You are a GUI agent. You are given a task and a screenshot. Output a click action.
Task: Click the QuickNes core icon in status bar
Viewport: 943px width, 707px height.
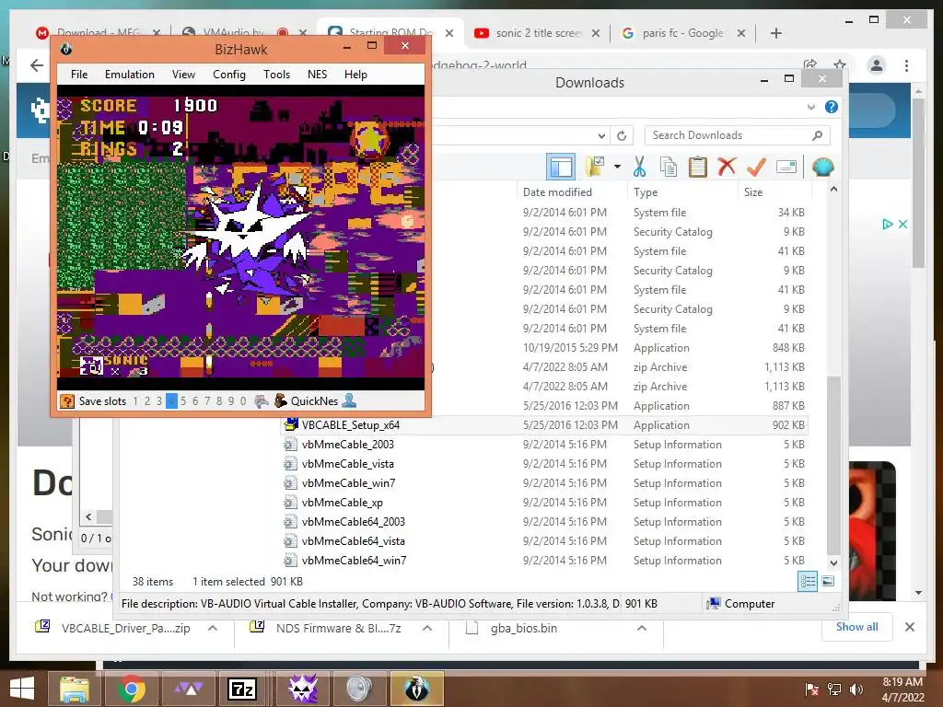coord(280,401)
